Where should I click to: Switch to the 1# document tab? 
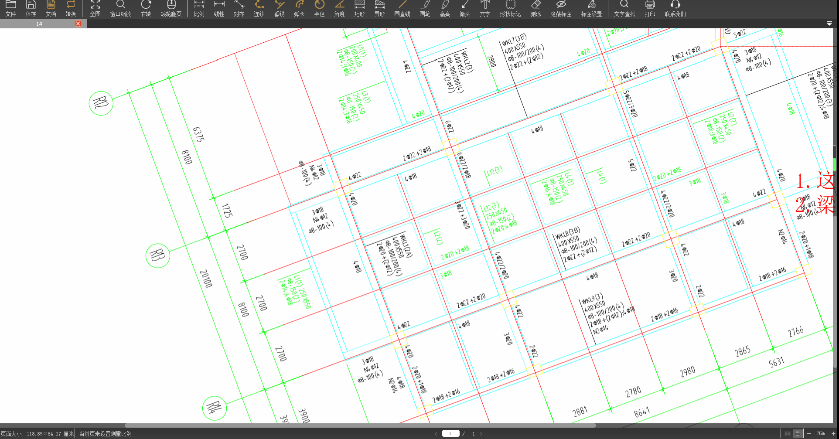coord(39,24)
